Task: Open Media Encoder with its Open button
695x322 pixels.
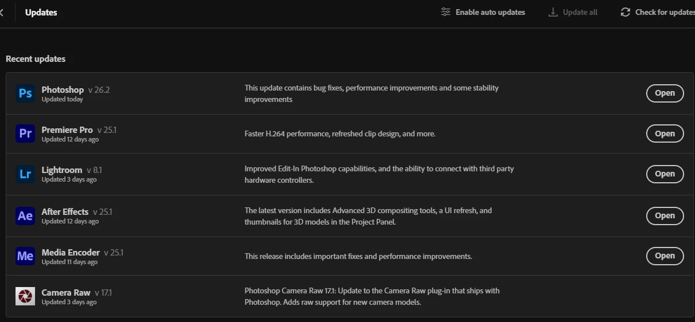Action: (665, 256)
